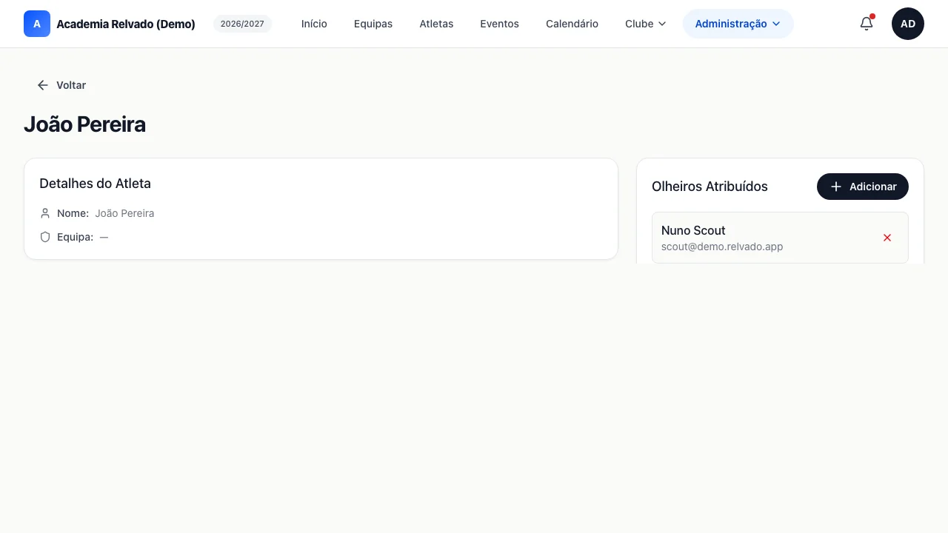Image resolution: width=948 pixels, height=533 pixels.
Task: Open the notifications bell
Action: [867, 24]
